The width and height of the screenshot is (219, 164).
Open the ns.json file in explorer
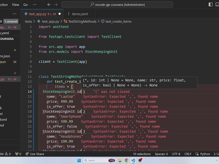(x=10, y=56)
